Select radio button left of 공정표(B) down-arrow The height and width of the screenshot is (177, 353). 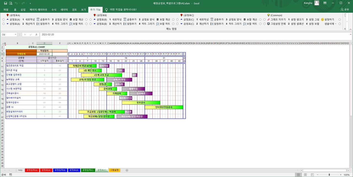pos(90,24)
